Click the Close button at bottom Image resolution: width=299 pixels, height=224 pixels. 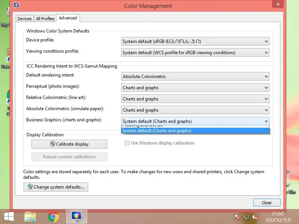click(267, 203)
